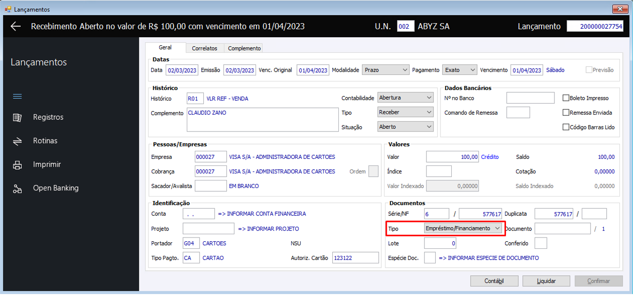Click the NF number field 577617

pos(481,214)
